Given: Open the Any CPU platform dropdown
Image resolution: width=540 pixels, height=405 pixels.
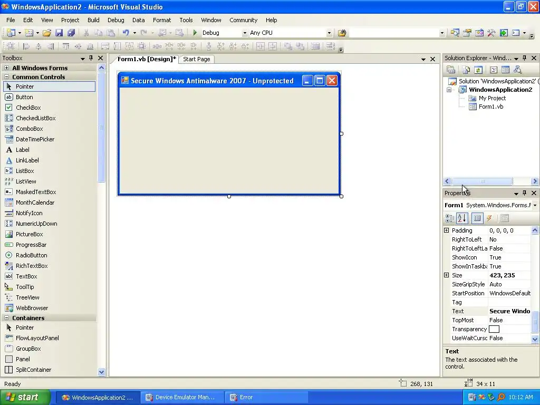Looking at the screenshot, I should [329, 33].
